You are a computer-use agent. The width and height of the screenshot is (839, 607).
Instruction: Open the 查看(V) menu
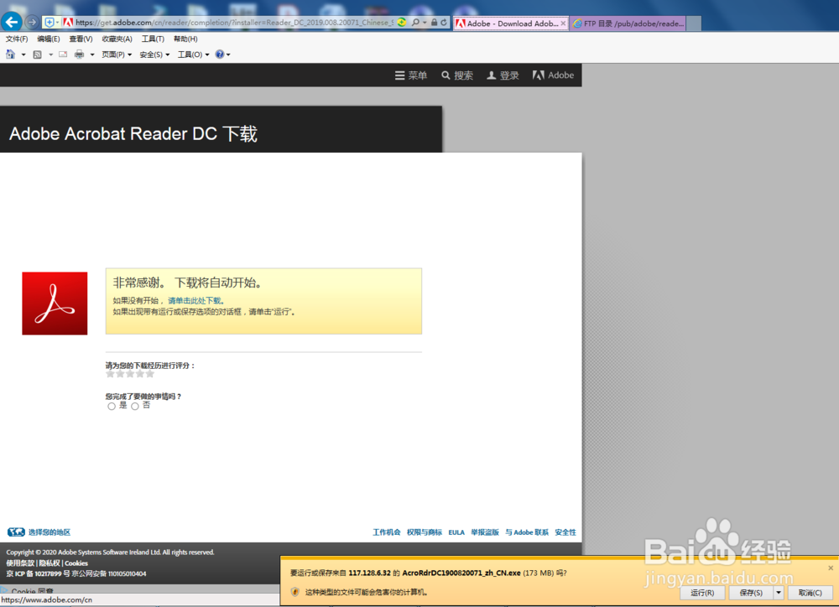tap(80, 38)
